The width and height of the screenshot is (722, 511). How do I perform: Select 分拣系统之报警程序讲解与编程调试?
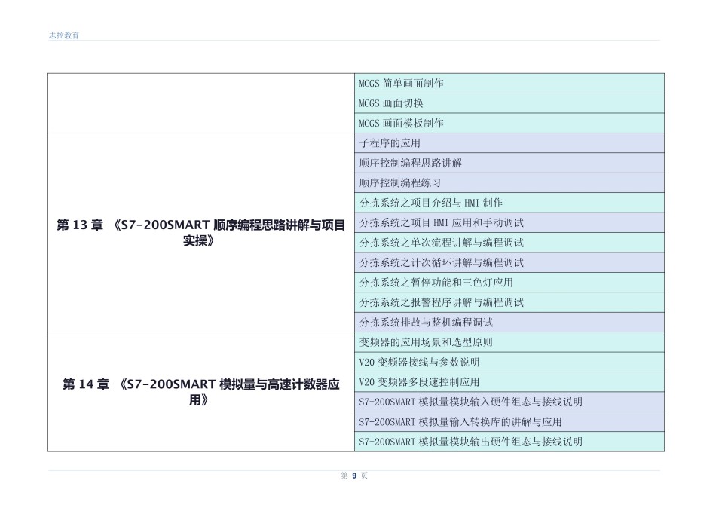(509, 302)
